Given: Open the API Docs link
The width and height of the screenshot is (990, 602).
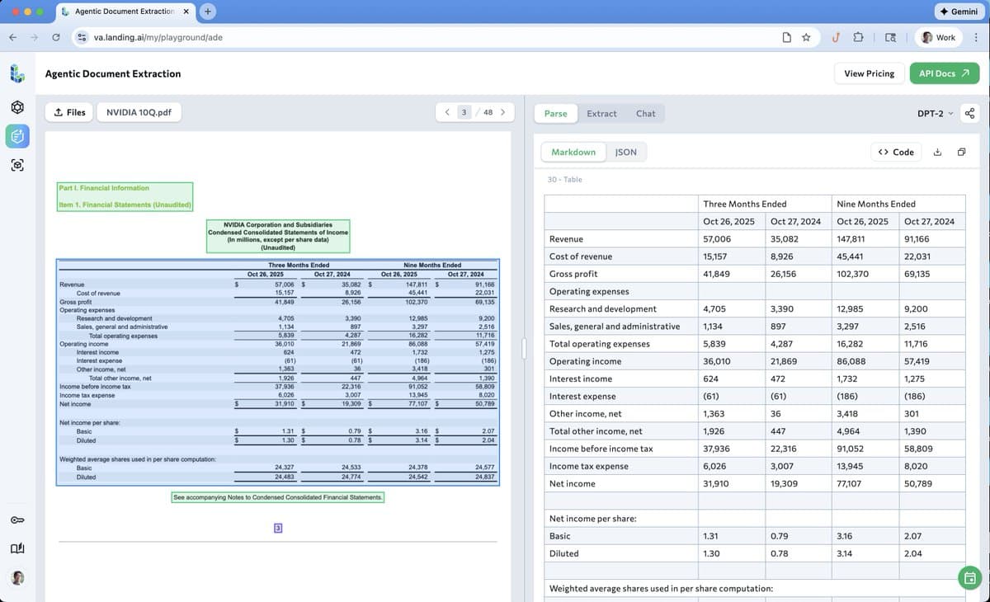Looking at the screenshot, I should pos(945,73).
